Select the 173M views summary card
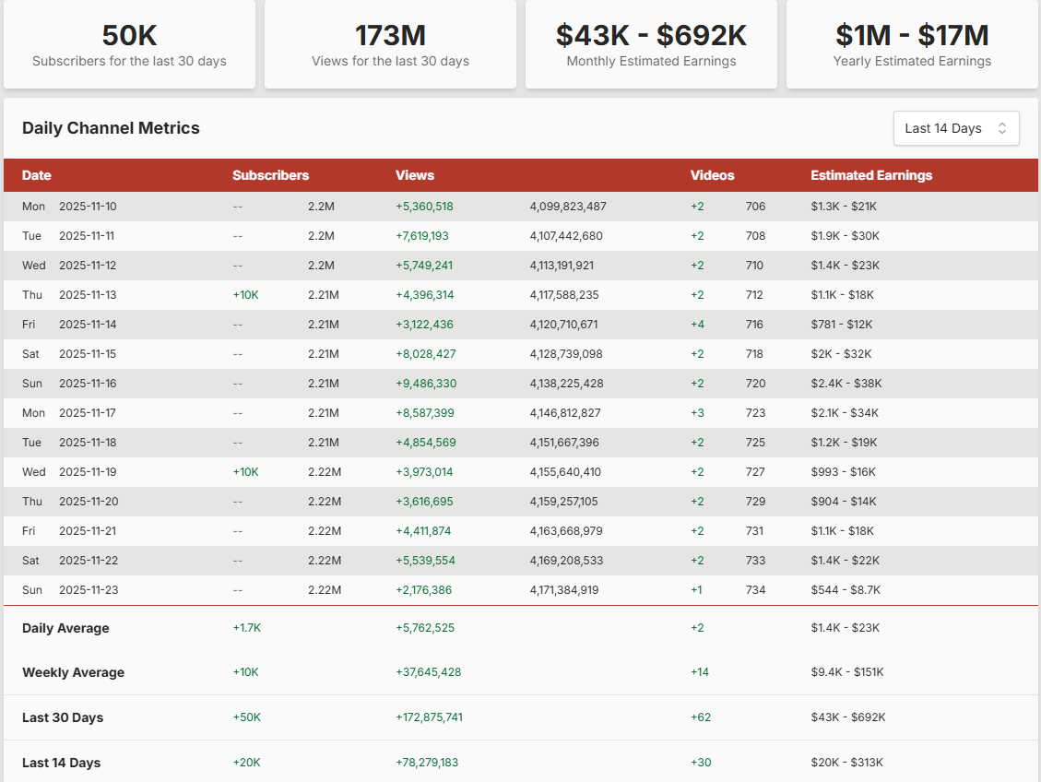1041x782 pixels. tap(390, 44)
